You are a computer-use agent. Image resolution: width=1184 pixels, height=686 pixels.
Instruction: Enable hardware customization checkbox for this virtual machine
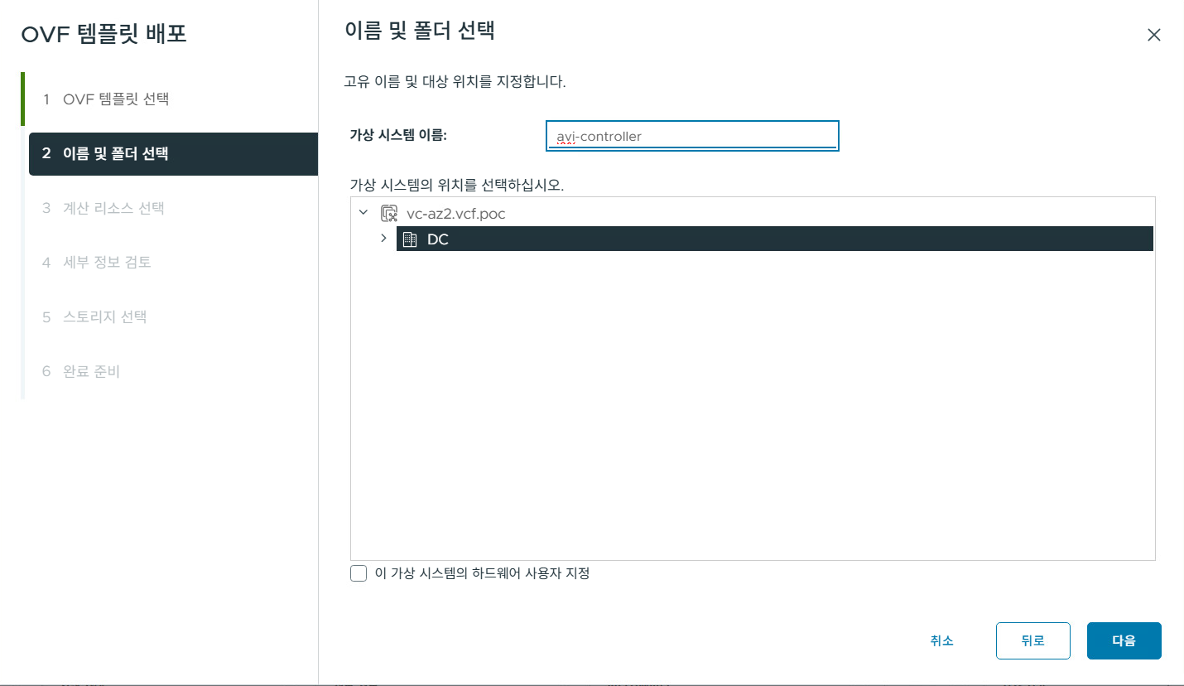[x=359, y=573]
